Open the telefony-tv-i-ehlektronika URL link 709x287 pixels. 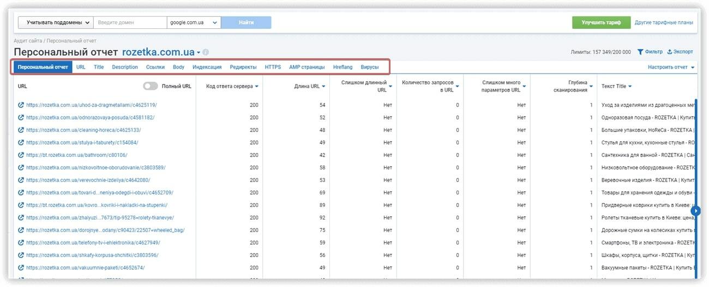coord(93,242)
